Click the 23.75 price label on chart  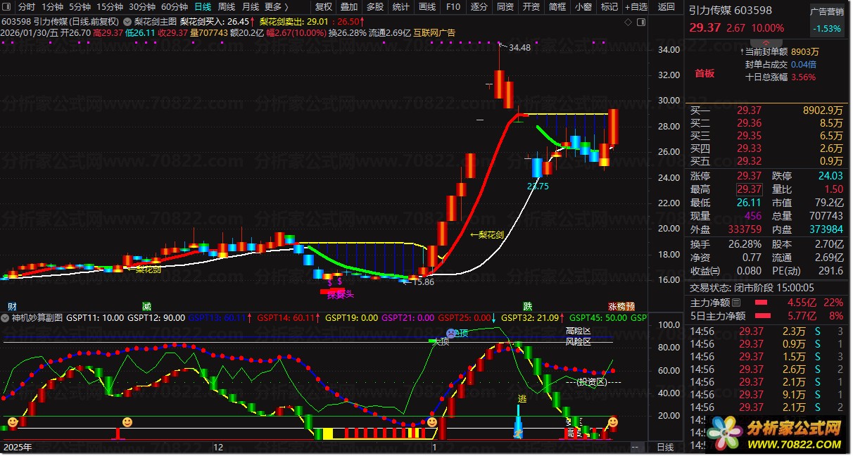tap(538, 186)
